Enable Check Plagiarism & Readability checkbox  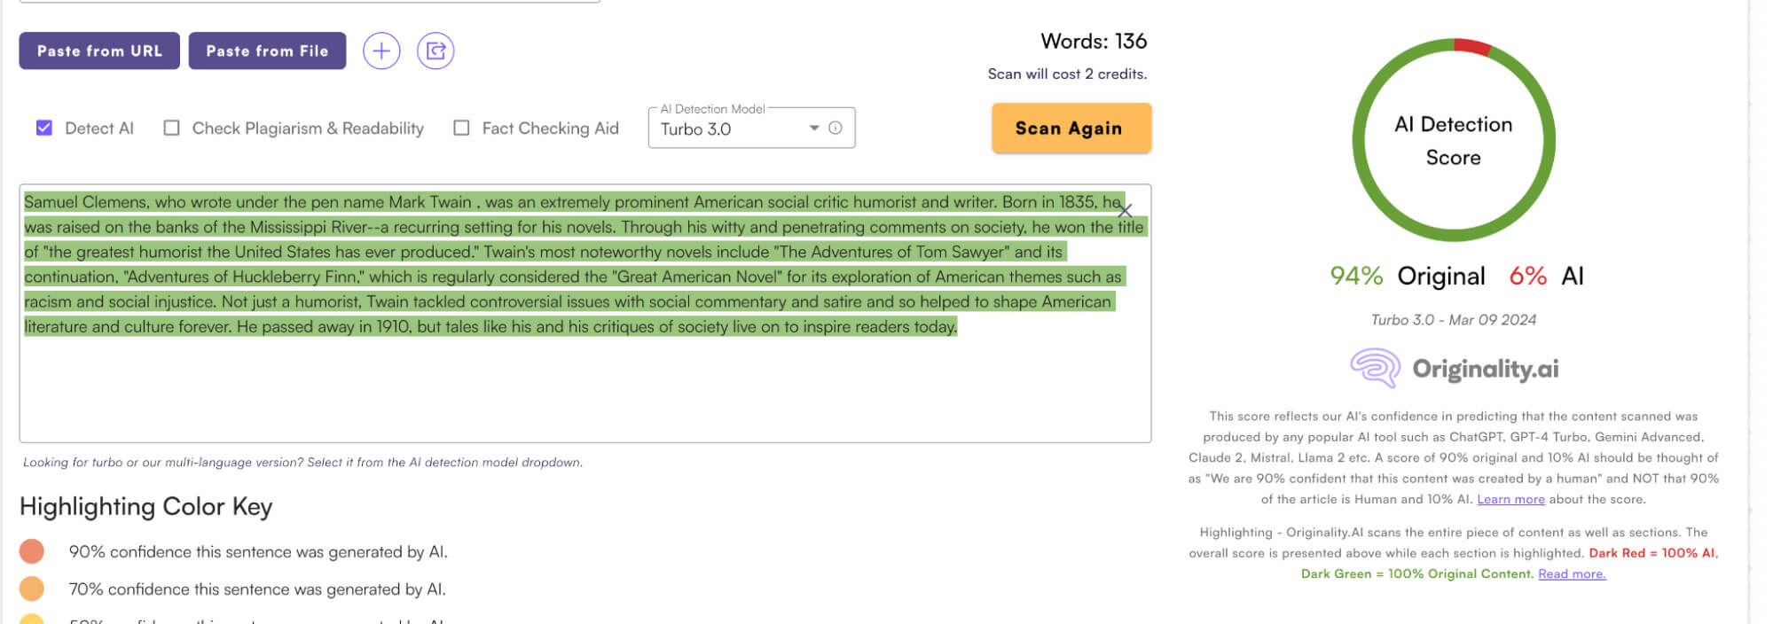[172, 128]
